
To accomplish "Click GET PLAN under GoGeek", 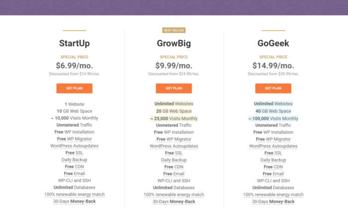I will click(273, 88).
